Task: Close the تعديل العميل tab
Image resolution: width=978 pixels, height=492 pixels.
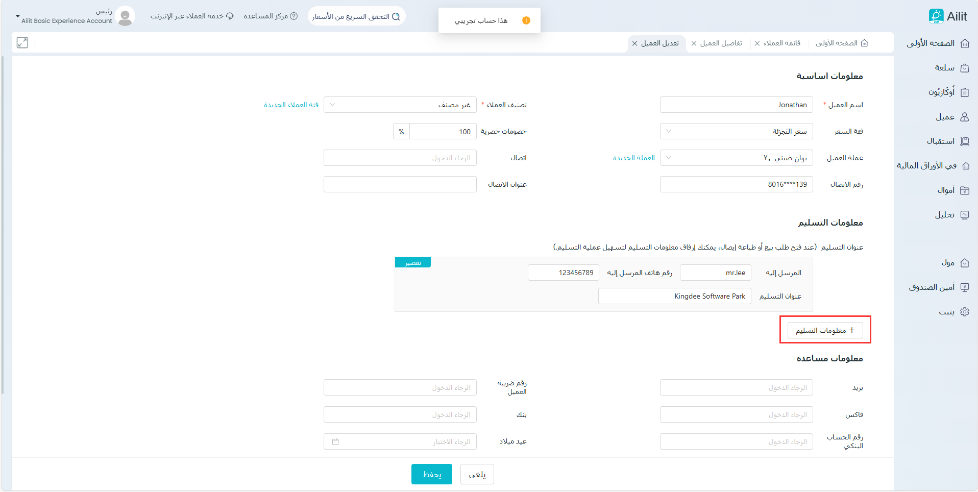Action: pyautogui.click(x=634, y=43)
